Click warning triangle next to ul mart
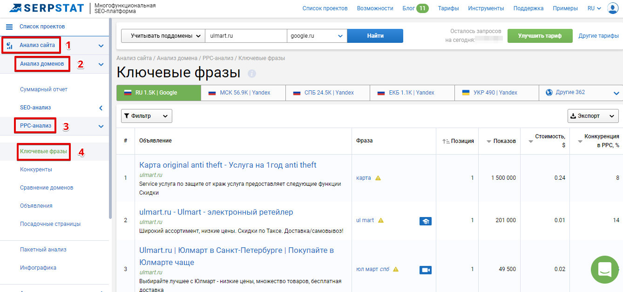623x292 pixels. coord(381,220)
